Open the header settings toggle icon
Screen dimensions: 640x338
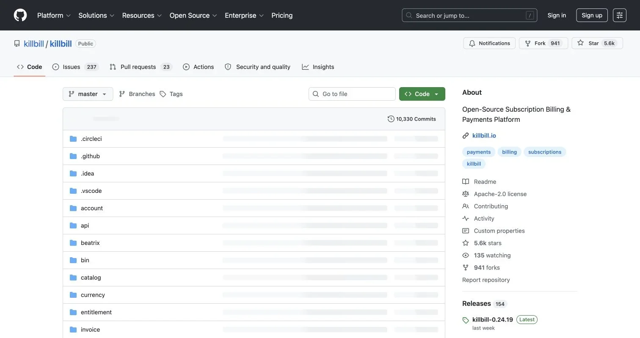tap(620, 15)
